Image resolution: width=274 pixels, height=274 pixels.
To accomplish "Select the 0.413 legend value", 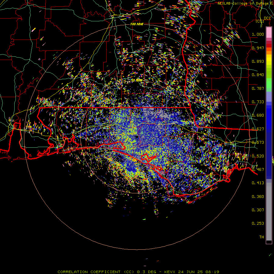I will click(258, 183).
